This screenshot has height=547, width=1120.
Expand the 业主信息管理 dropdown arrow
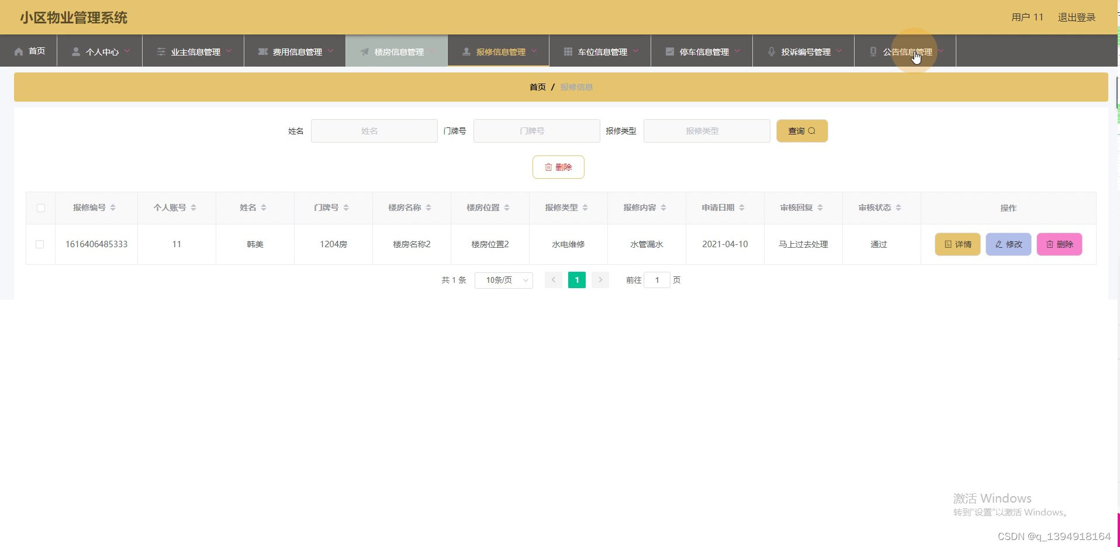[229, 51]
